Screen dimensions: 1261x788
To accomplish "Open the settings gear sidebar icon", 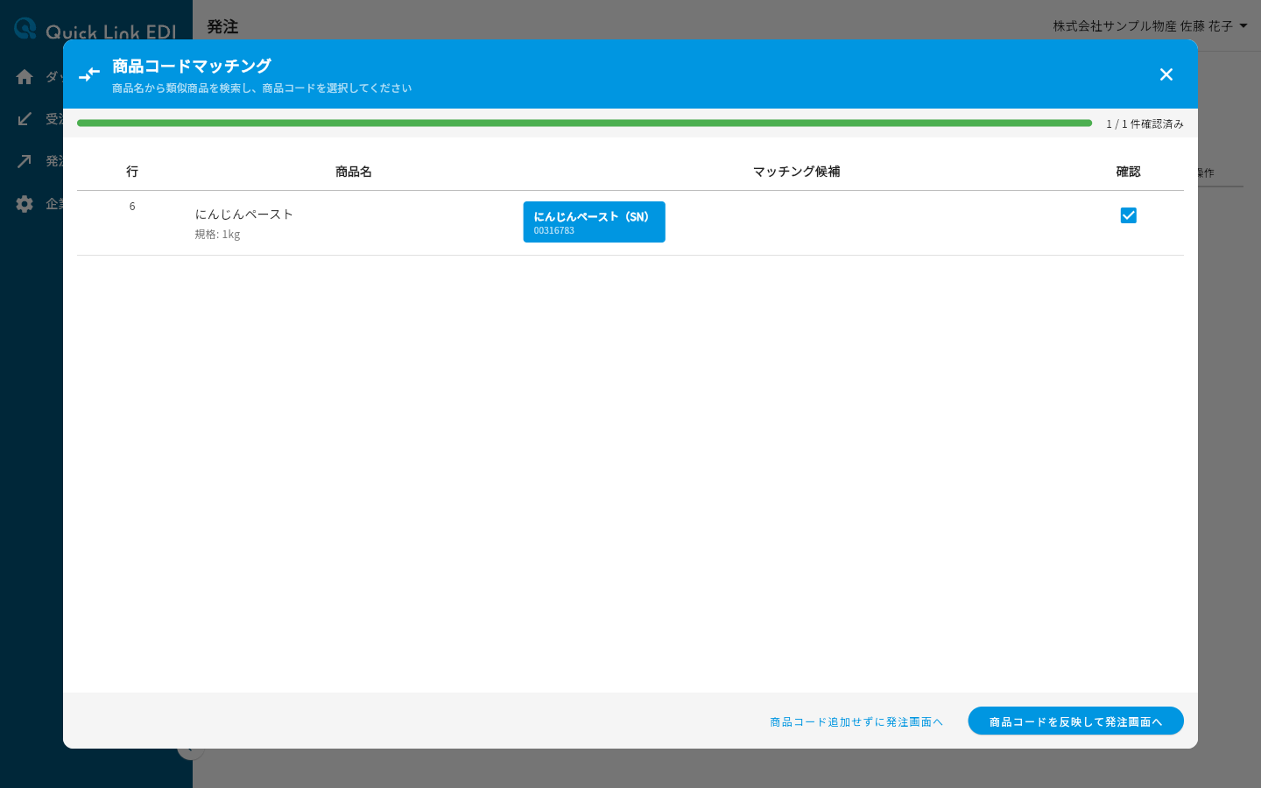I will (x=25, y=204).
